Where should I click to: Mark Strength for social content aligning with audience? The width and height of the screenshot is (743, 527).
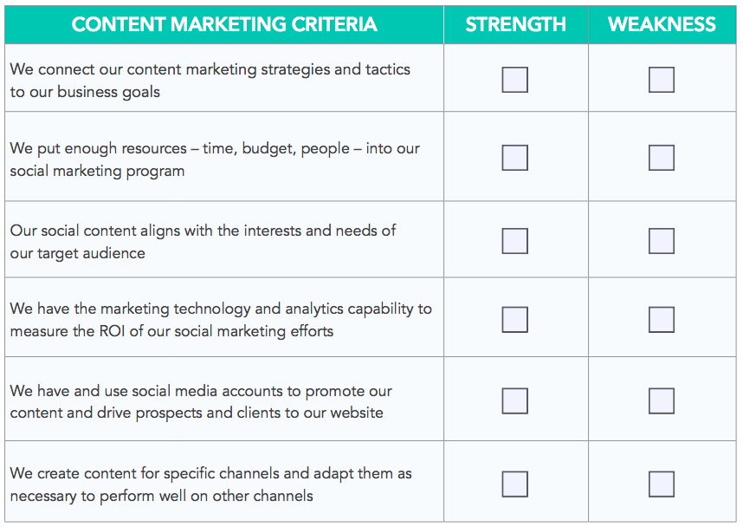click(x=514, y=241)
